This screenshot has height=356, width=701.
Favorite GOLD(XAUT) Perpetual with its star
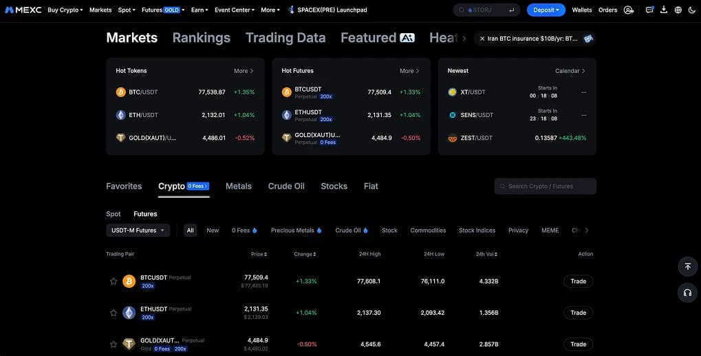114,344
